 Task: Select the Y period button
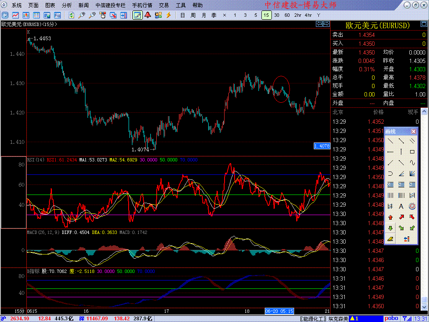click(x=318, y=15)
